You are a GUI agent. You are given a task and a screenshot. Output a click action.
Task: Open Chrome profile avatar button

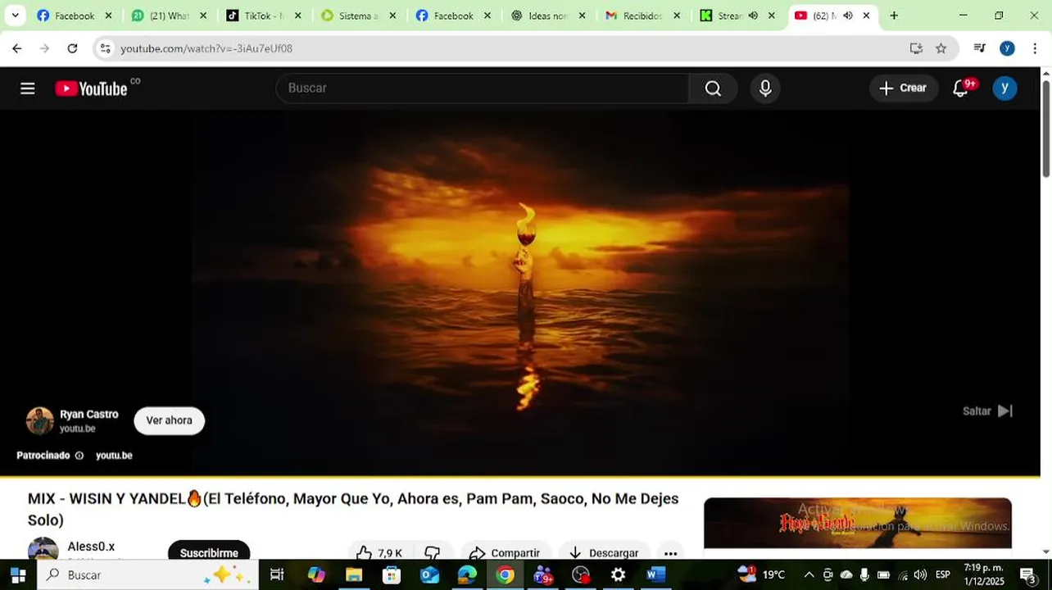[x=1007, y=48]
